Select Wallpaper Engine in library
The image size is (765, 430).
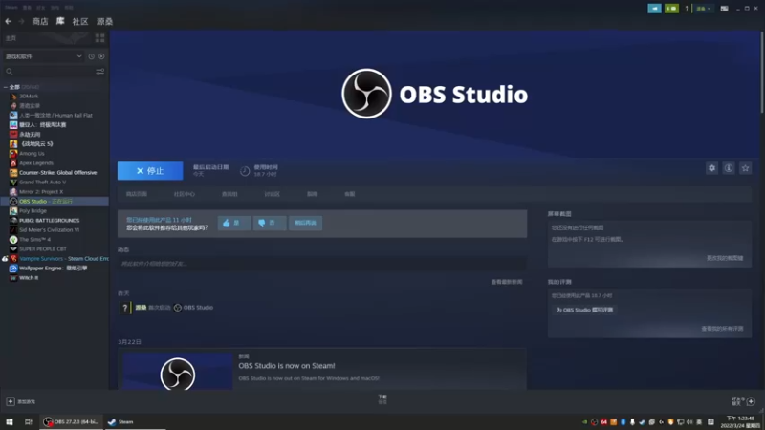pyautogui.click(x=55, y=269)
